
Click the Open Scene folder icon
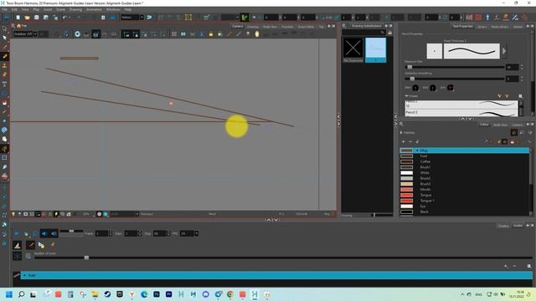coord(27,18)
